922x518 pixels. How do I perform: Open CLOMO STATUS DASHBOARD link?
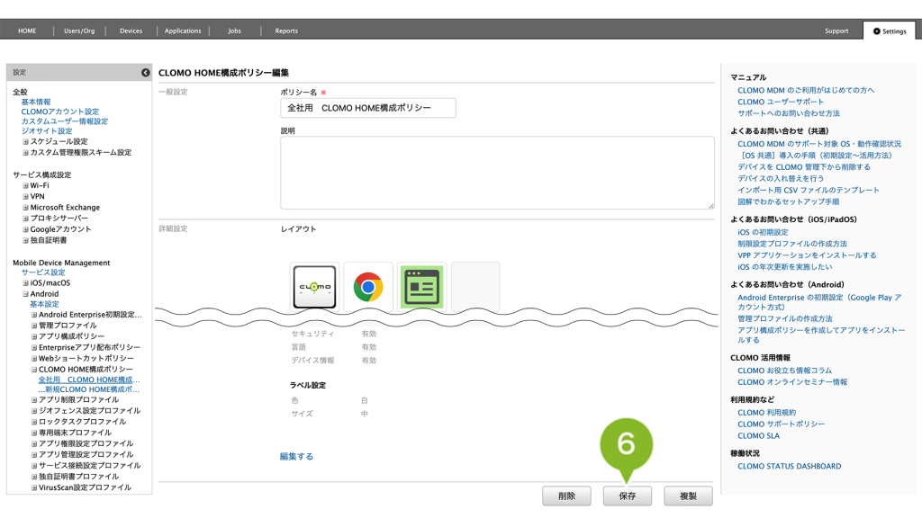(789, 466)
